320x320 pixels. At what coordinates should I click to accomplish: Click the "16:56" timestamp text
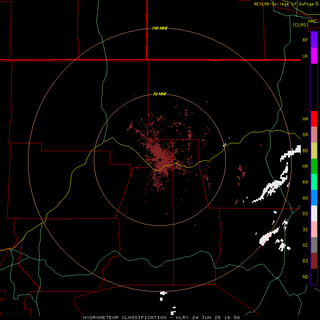click(x=231, y=318)
